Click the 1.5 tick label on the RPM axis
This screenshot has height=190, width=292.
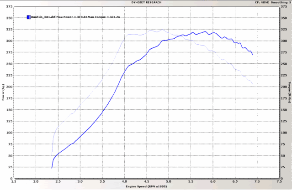(14, 181)
